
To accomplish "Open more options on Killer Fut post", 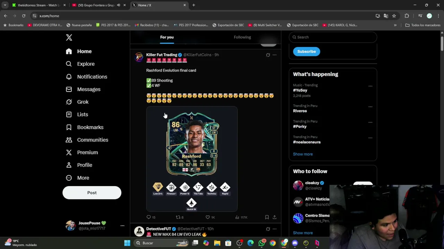I will pyautogui.click(x=274, y=55).
